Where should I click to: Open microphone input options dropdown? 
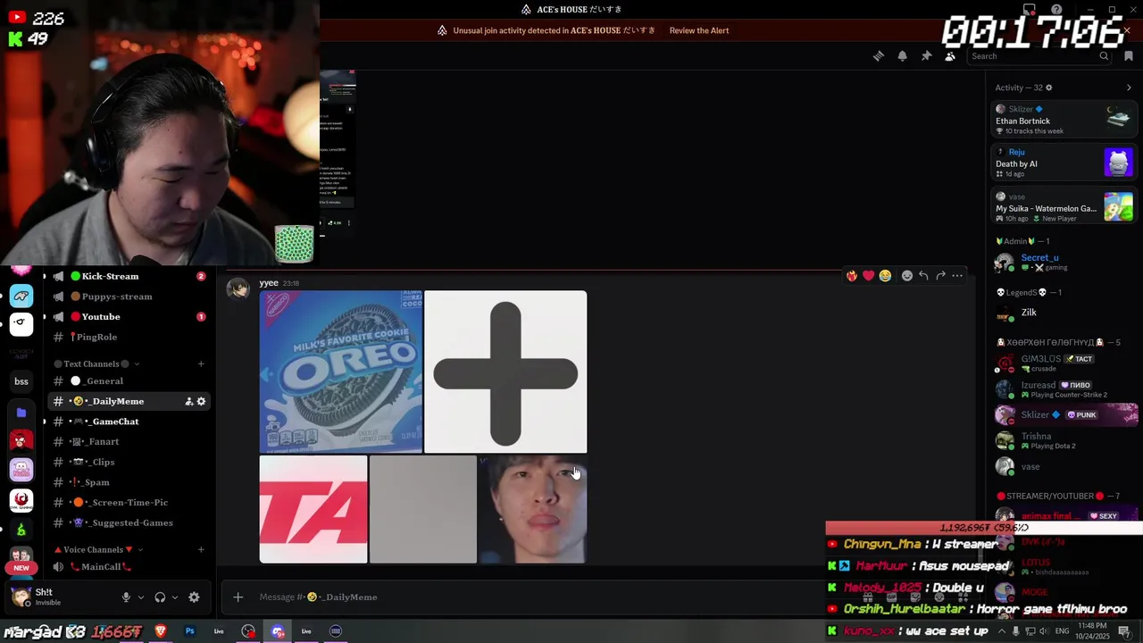coord(140,597)
